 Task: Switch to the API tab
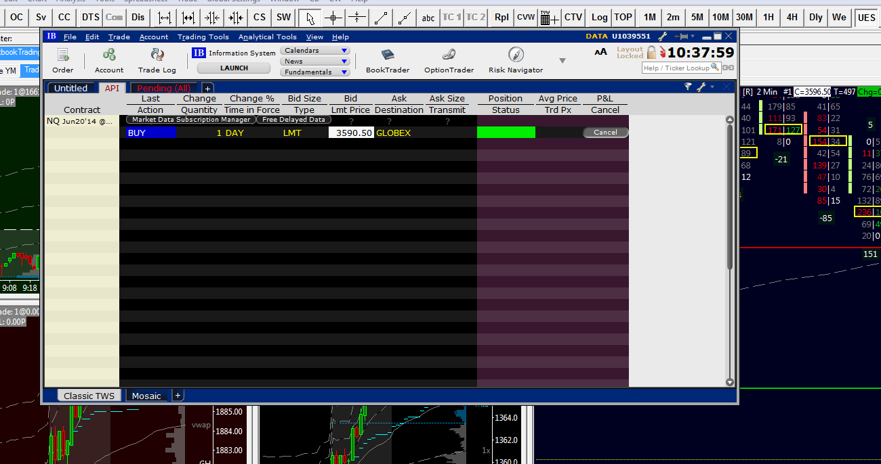pos(112,88)
